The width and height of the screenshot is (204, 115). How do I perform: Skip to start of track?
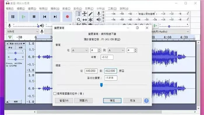click(x=45, y=17)
